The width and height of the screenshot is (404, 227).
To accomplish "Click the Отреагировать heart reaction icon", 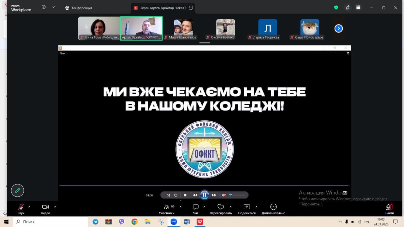I will point(221,207).
